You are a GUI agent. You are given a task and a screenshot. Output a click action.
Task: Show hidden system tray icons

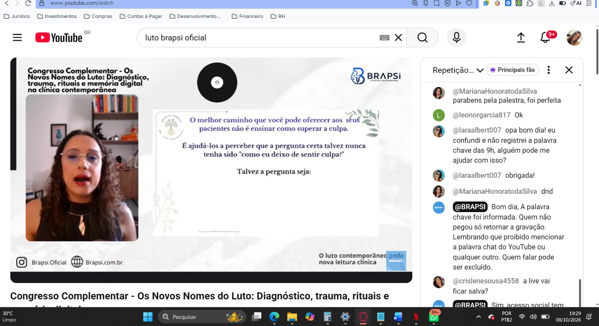[478, 317]
